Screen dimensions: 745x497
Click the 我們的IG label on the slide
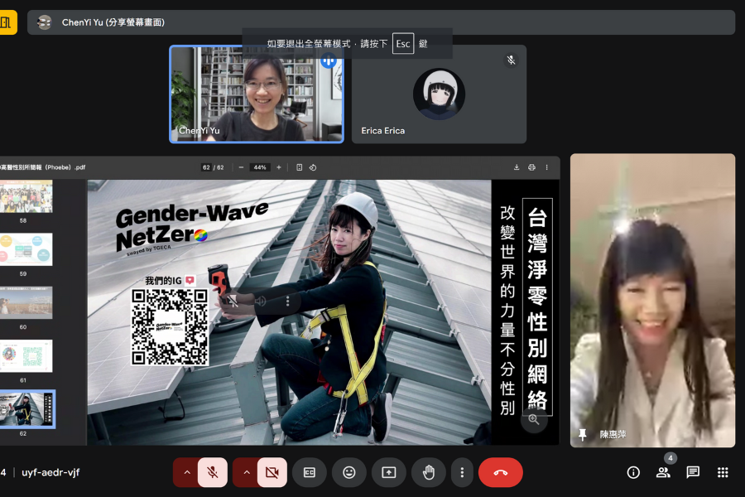pyautogui.click(x=163, y=281)
